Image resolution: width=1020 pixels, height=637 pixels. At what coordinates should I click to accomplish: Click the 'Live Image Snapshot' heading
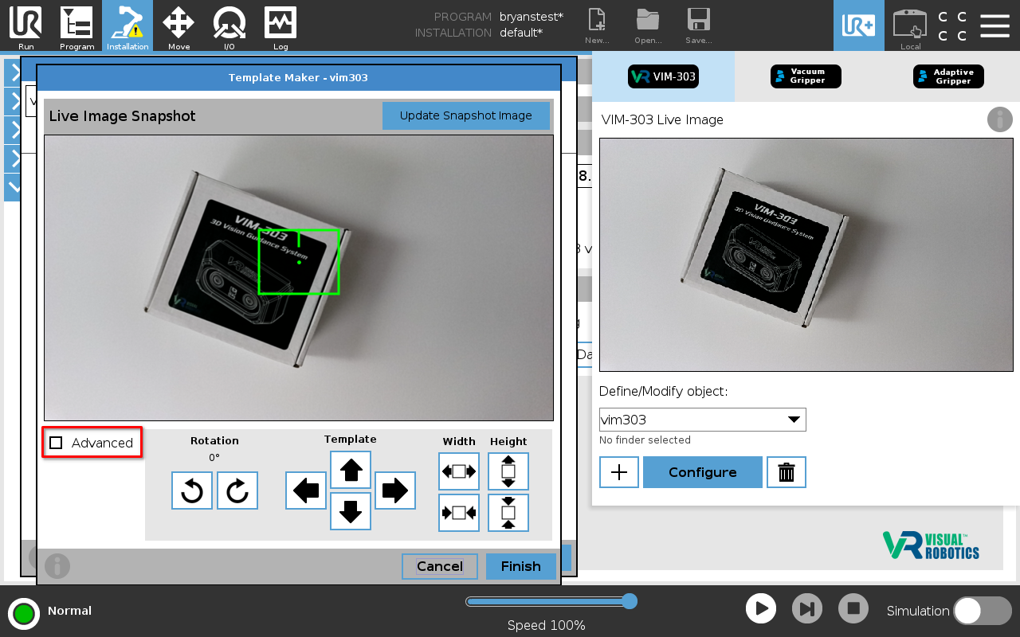coord(123,116)
